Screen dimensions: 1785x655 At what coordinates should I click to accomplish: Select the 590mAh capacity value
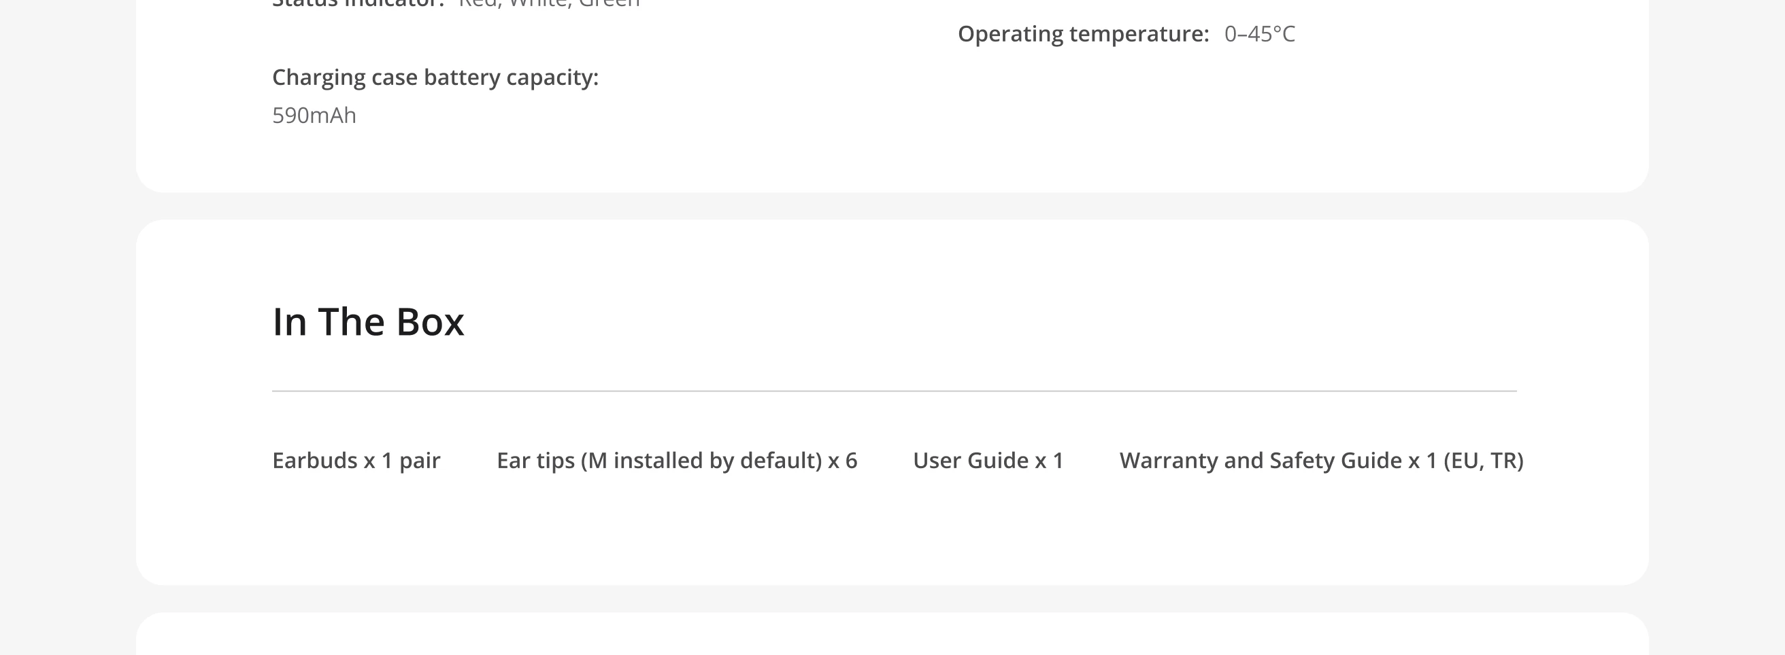pos(314,116)
